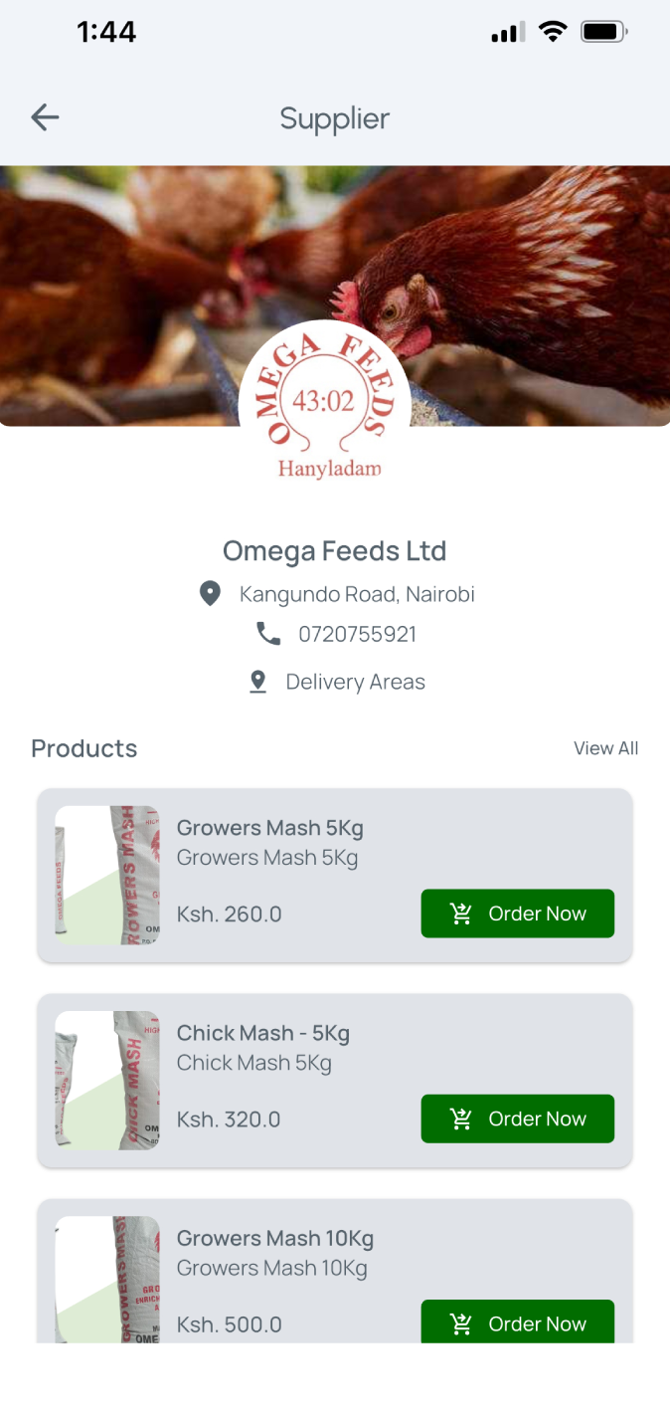Open the Kangundo Road, Nairobi address
The width and height of the screenshot is (670, 1421).
[357, 594]
